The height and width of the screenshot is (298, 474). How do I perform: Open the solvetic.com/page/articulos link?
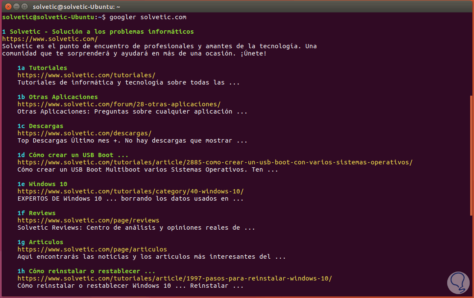[92, 249]
